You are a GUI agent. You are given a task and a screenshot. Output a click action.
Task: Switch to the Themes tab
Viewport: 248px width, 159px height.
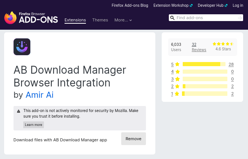click(x=100, y=20)
